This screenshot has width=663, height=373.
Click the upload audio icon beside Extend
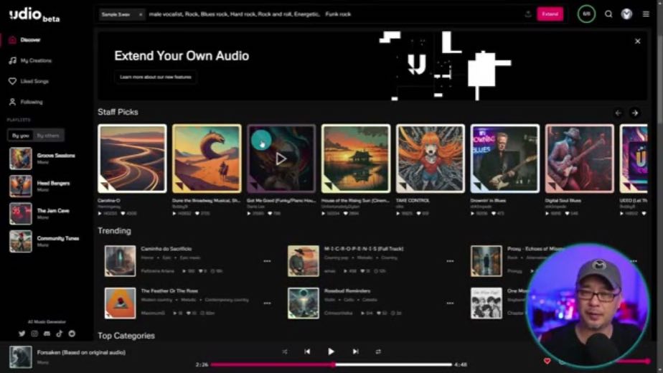[528, 14]
